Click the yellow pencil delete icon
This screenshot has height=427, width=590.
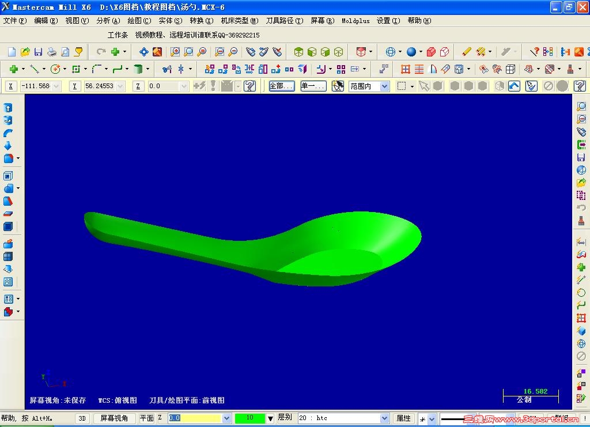pos(467,52)
